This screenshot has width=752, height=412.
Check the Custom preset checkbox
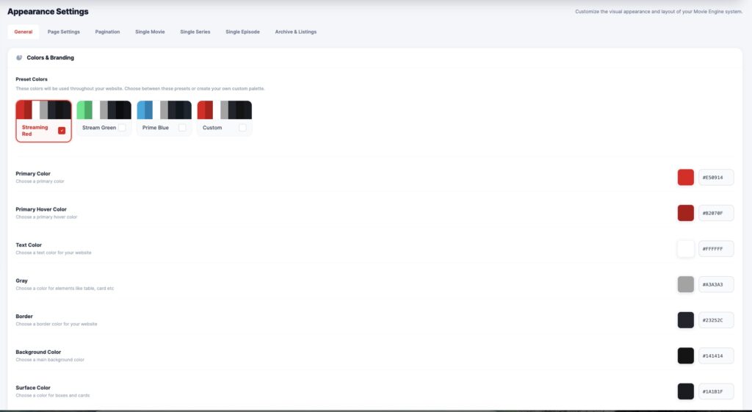[242, 128]
